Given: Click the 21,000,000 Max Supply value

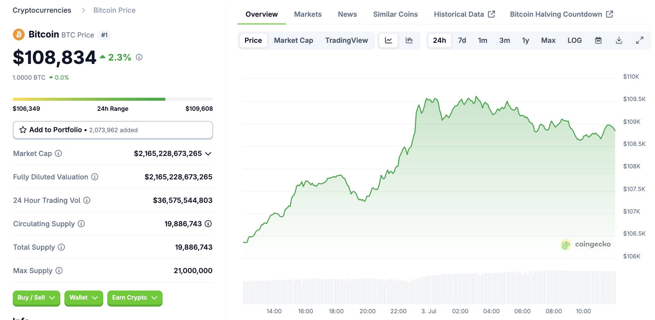Looking at the screenshot, I should click(x=193, y=270).
